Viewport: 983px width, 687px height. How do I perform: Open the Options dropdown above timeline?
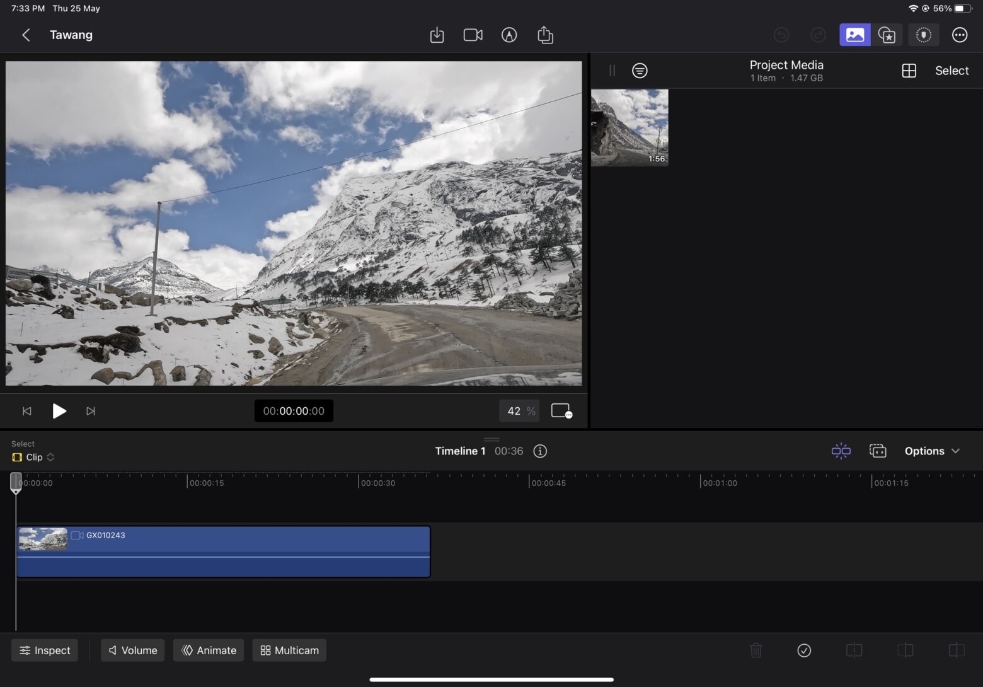(x=933, y=451)
